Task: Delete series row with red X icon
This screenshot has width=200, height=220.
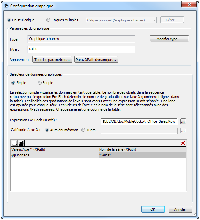Action: coord(183,143)
